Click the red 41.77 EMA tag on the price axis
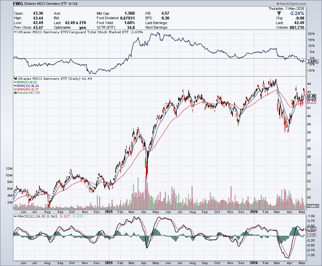 [311, 102]
